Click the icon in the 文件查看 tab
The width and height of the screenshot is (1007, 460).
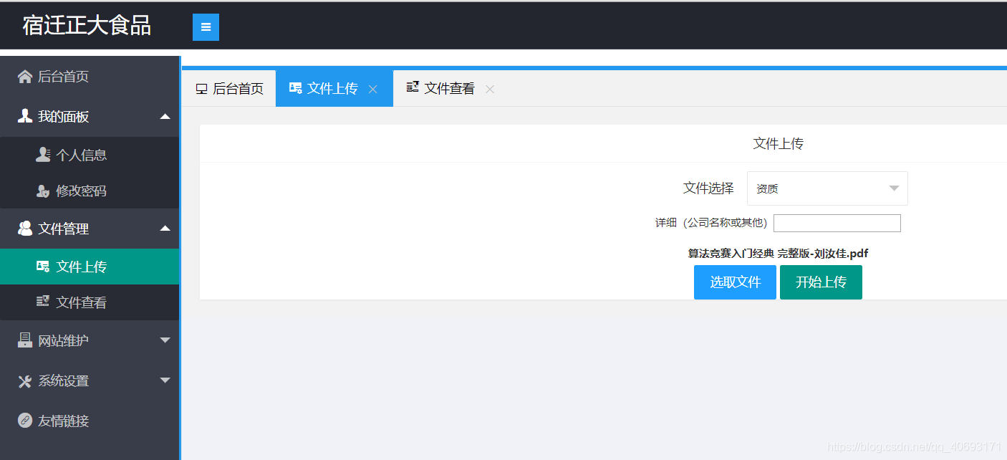[x=413, y=87]
